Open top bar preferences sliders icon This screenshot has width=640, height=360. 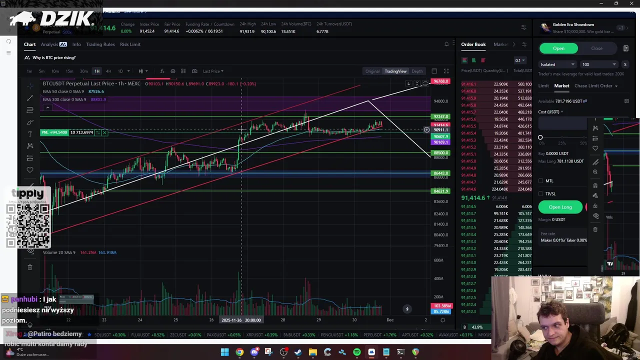pos(523,27)
